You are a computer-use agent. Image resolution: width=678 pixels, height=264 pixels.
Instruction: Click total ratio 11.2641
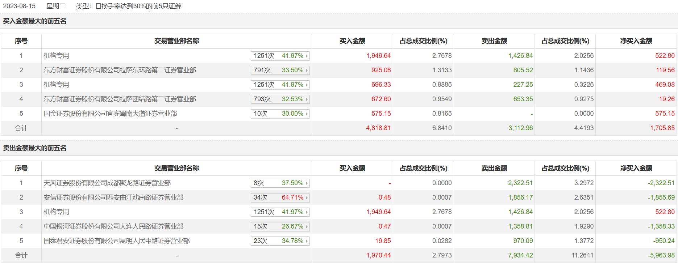tap(582, 255)
